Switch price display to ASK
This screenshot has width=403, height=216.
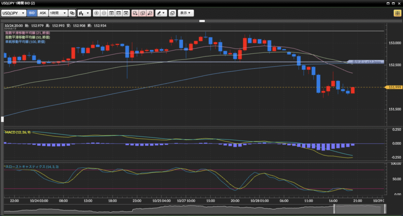(x=43, y=13)
